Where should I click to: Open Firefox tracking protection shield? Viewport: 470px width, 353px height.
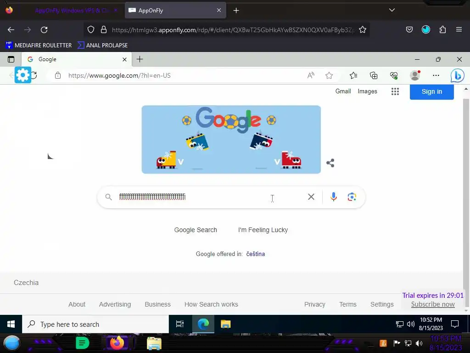click(x=91, y=29)
